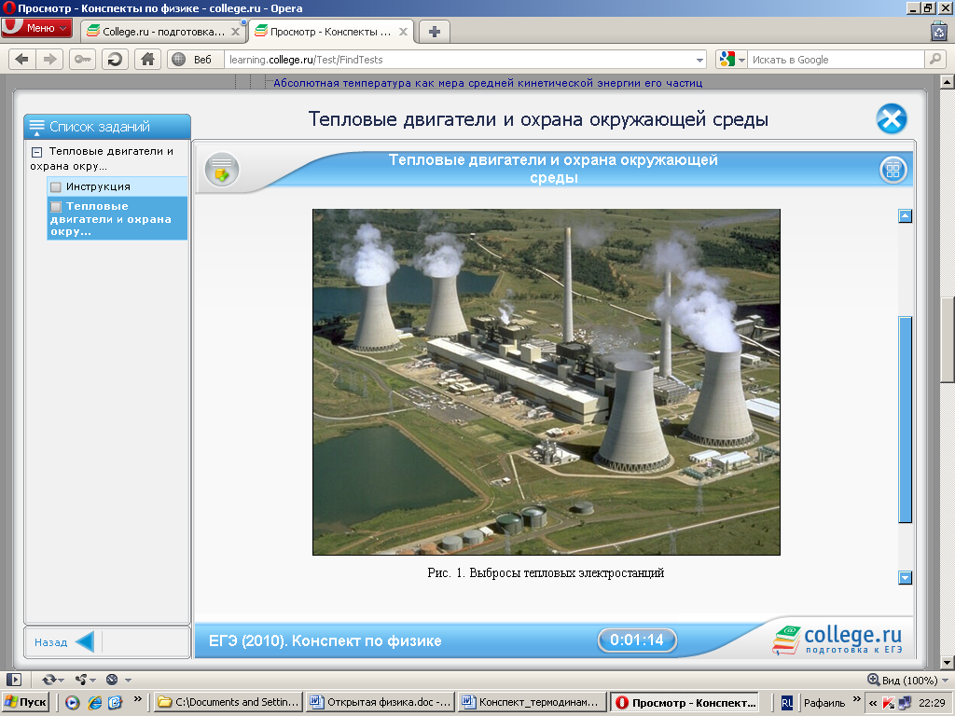Expand the Рафаиль toolbar chevron
The height and width of the screenshot is (716, 955).
tap(856, 699)
